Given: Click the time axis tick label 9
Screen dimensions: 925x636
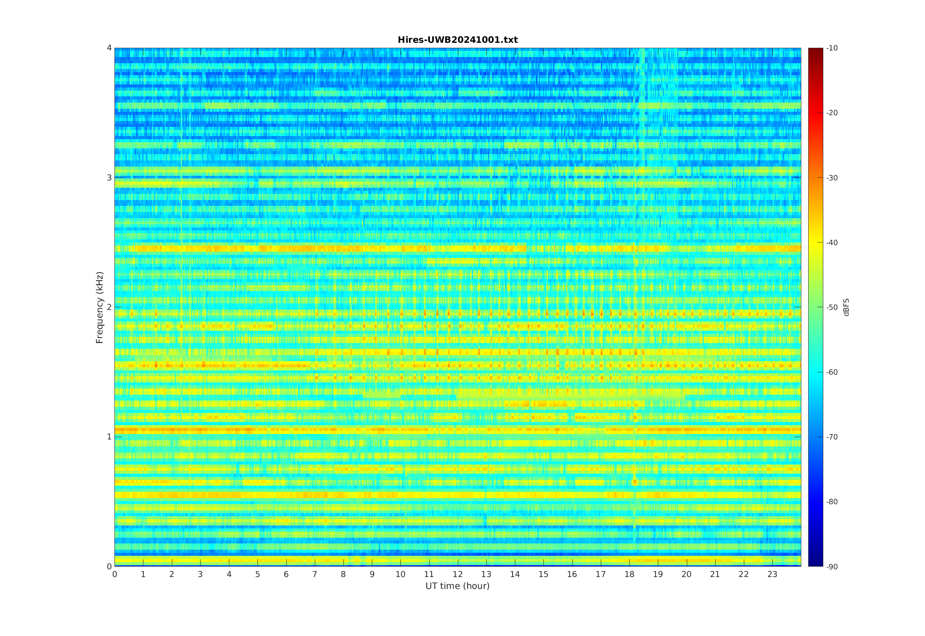Looking at the screenshot, I should click(x=372, y=574).
